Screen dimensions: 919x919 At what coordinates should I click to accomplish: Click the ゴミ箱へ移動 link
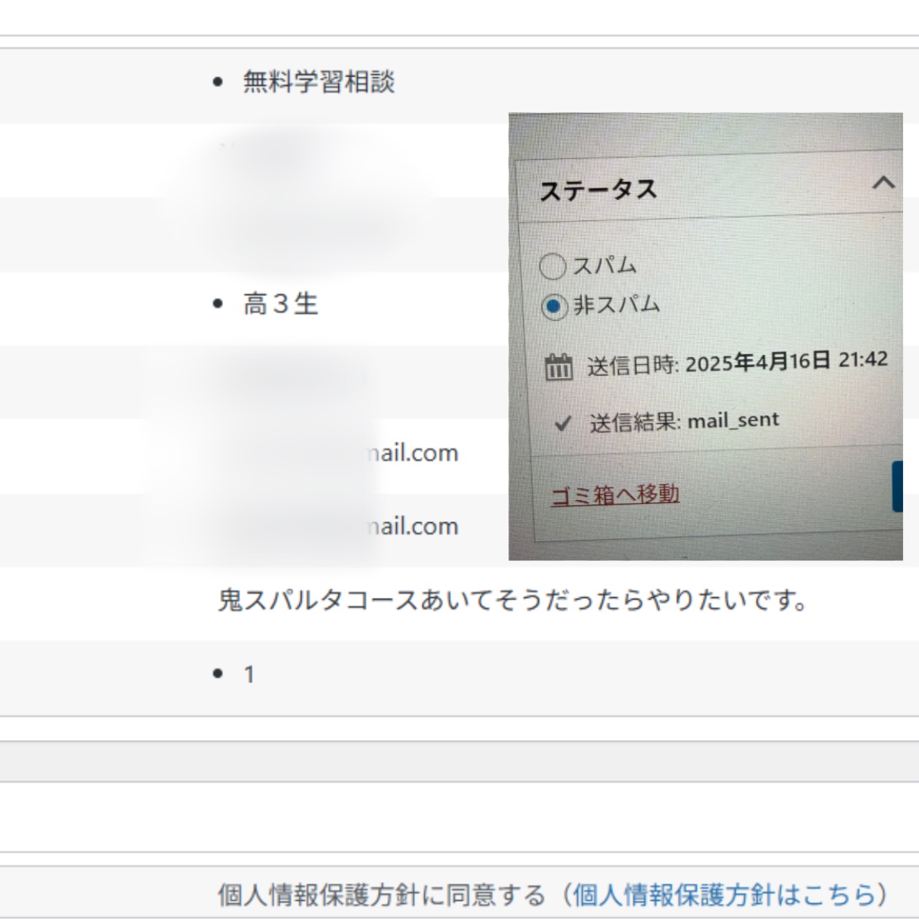point(615,495)
